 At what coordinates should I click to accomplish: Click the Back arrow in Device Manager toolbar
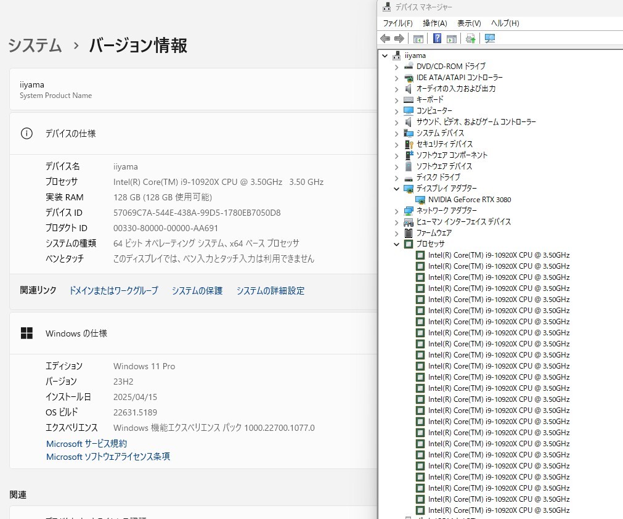[x=385, y=39]
